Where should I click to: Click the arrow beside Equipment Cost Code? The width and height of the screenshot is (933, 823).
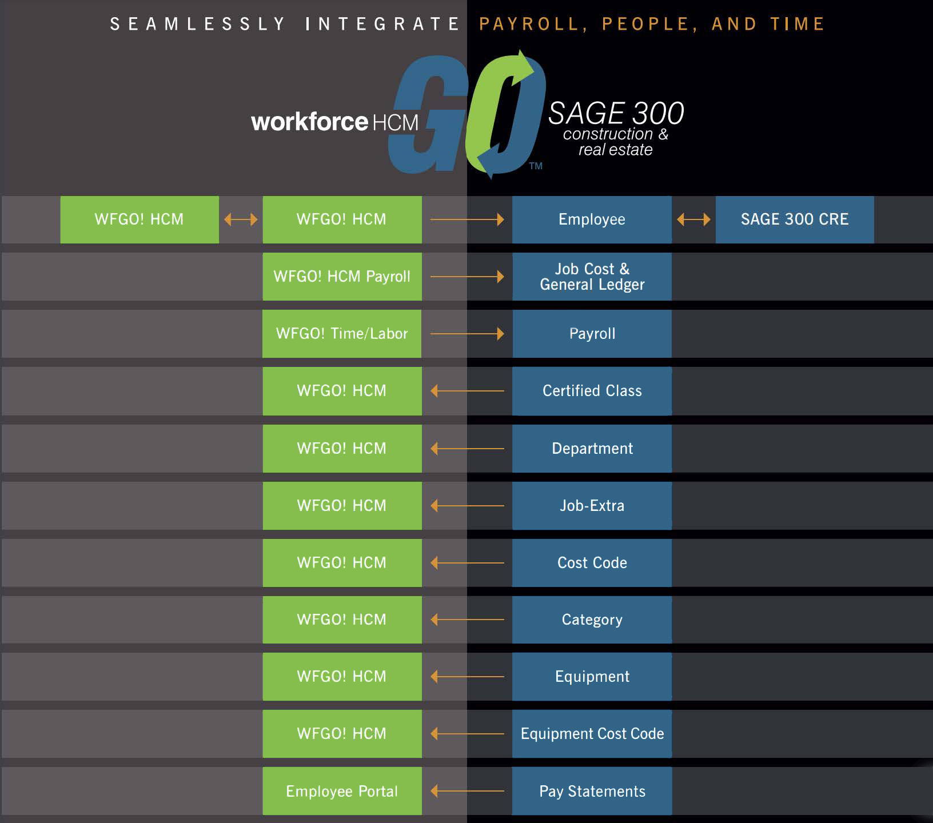coord(467,733)
